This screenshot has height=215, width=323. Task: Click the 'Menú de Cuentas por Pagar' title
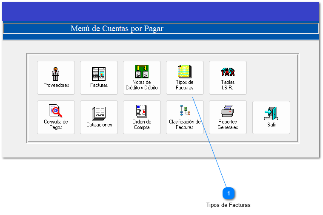click(x=117, y=29)
